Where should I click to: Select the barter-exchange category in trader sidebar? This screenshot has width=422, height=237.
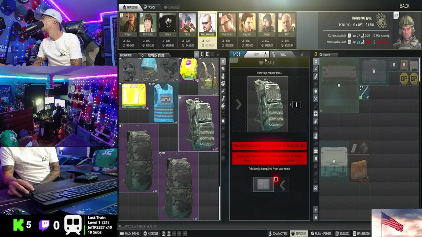click(223, 68)
